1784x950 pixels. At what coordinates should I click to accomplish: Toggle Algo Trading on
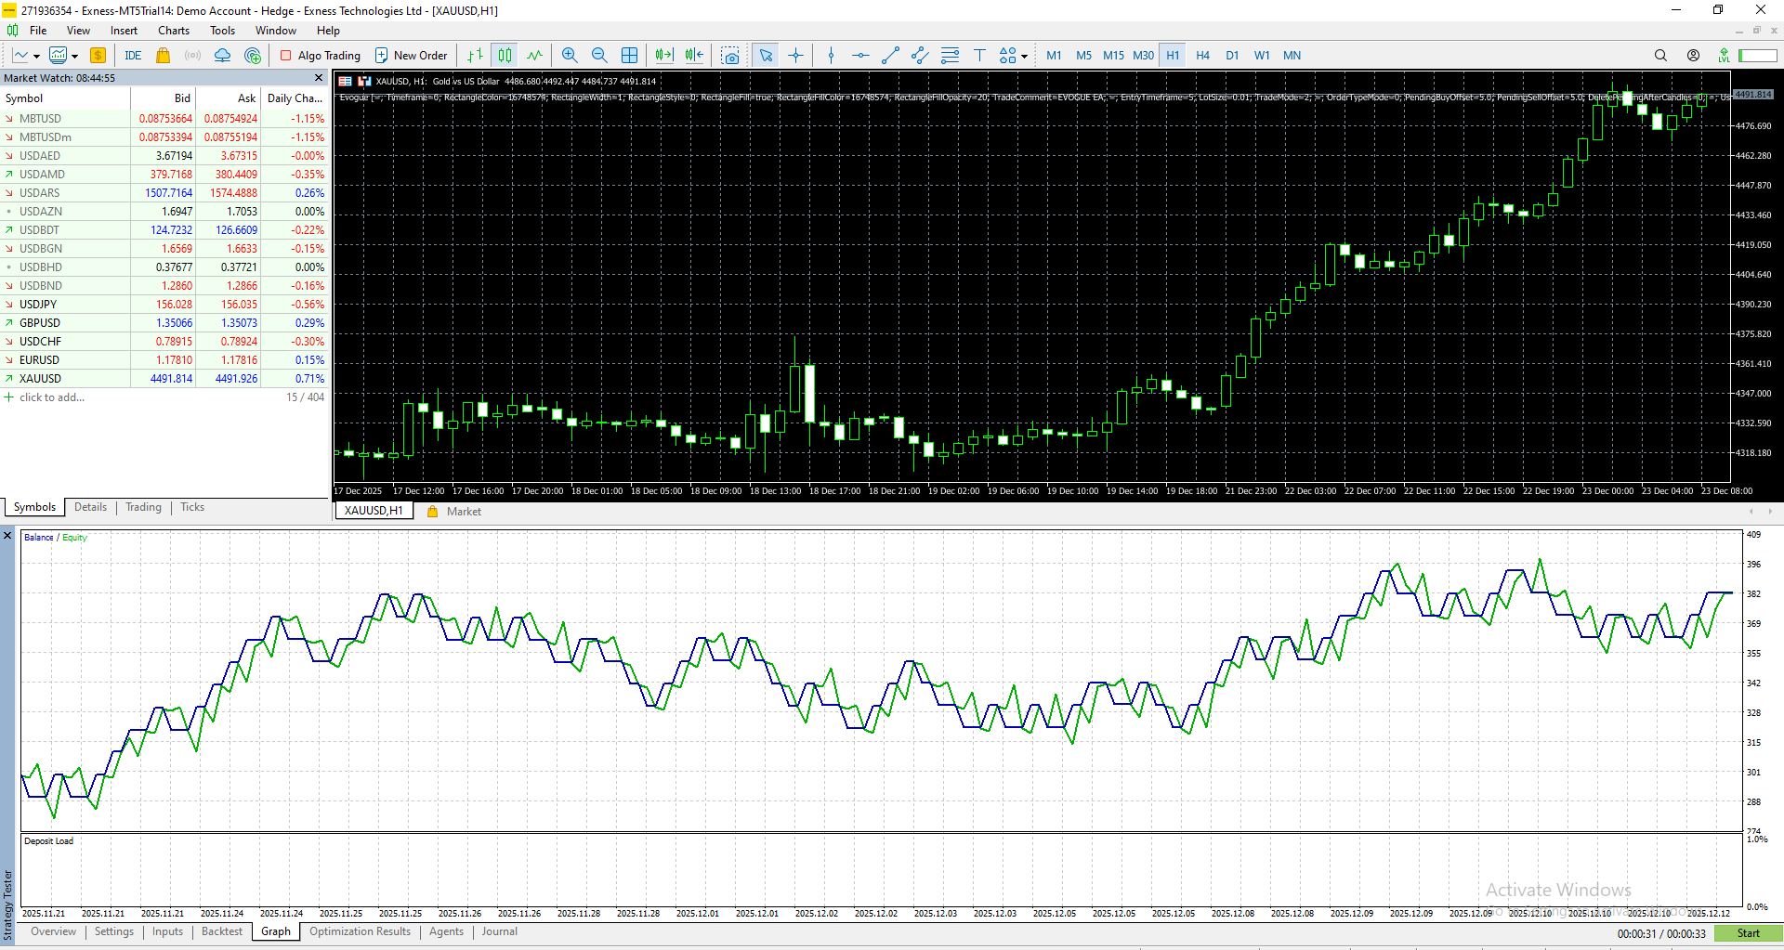click(320, 55)
